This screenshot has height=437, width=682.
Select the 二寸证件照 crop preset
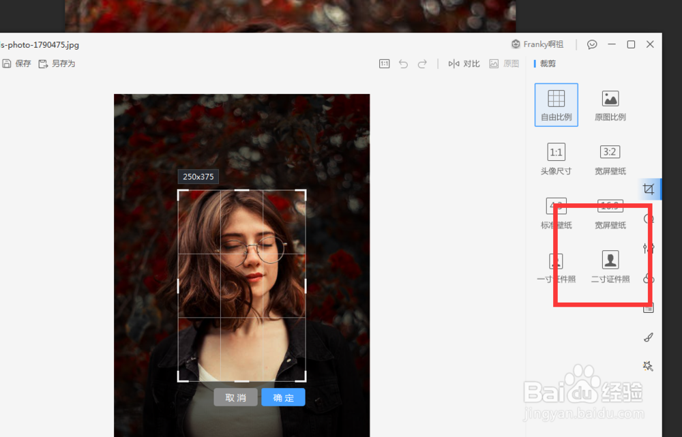[610, 267]
